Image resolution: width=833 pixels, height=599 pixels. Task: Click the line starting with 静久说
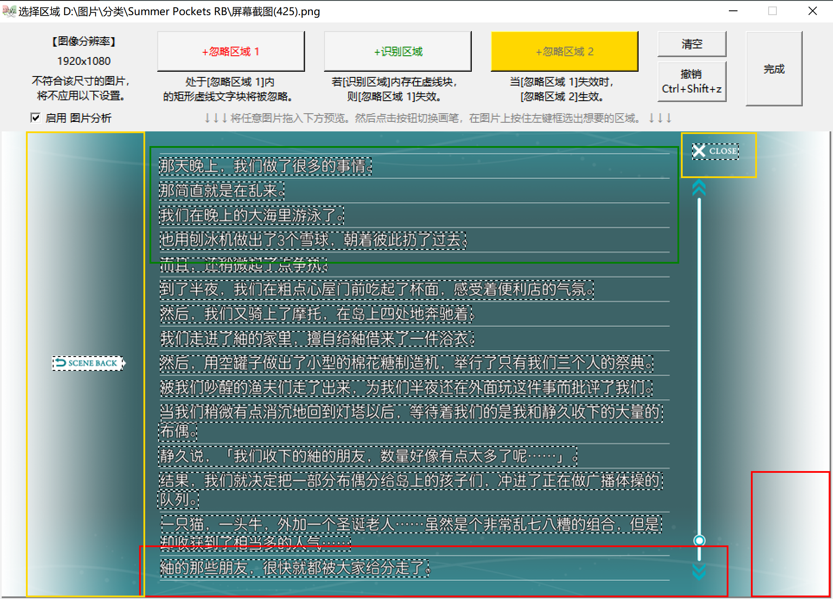(367, 456)
